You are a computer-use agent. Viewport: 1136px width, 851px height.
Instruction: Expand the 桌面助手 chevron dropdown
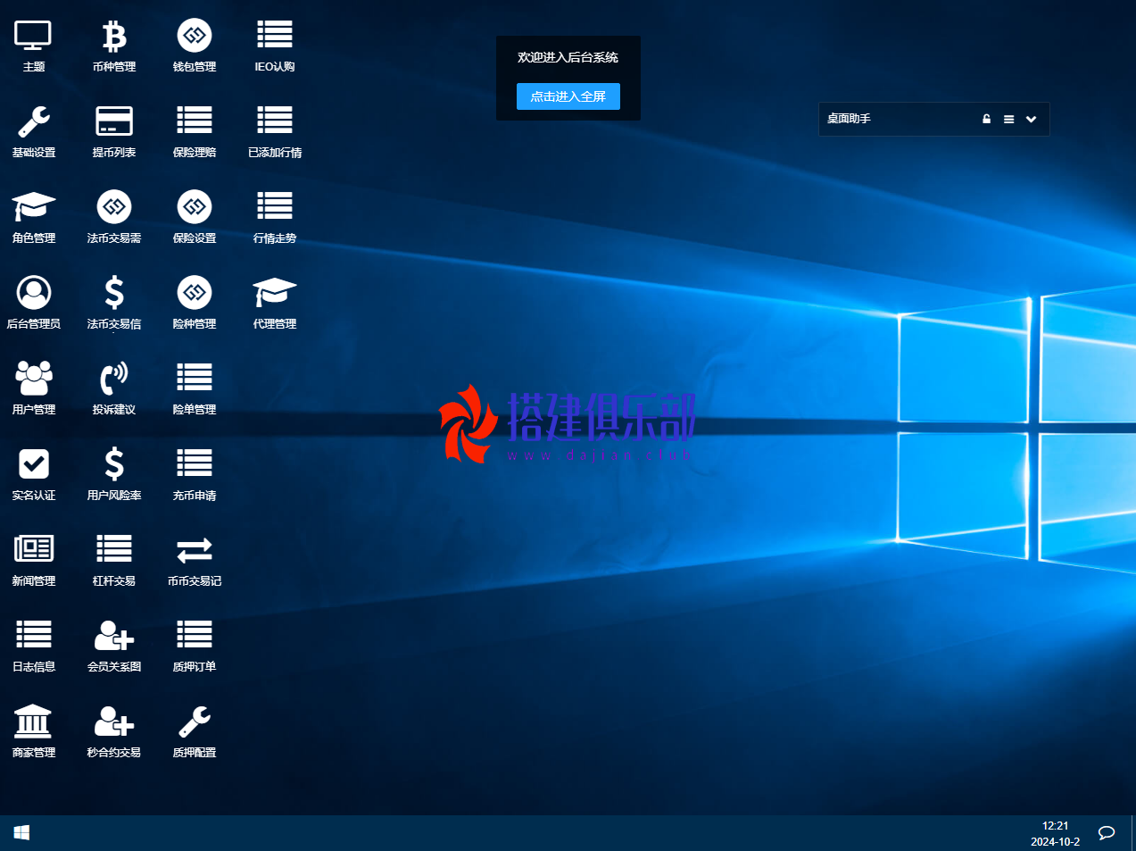(1031, 119)
